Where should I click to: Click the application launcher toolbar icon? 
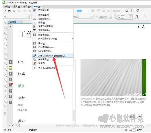point(138,11)
